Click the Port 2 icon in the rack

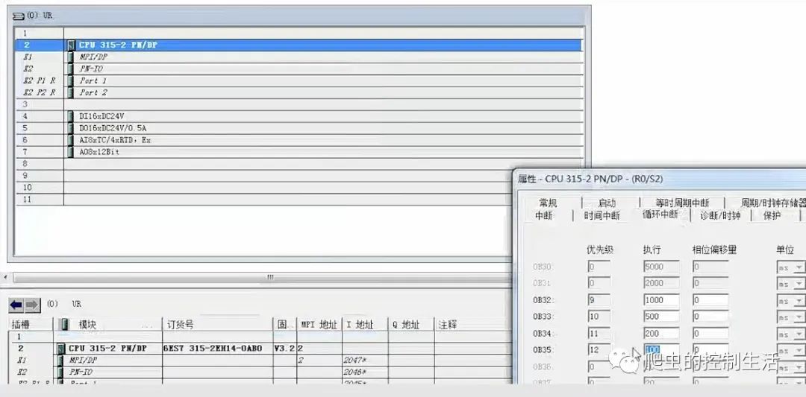[x=70, y=92]
